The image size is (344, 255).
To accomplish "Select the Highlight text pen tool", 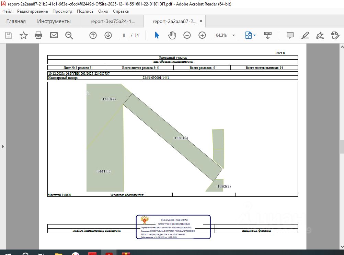I will 305,35.
